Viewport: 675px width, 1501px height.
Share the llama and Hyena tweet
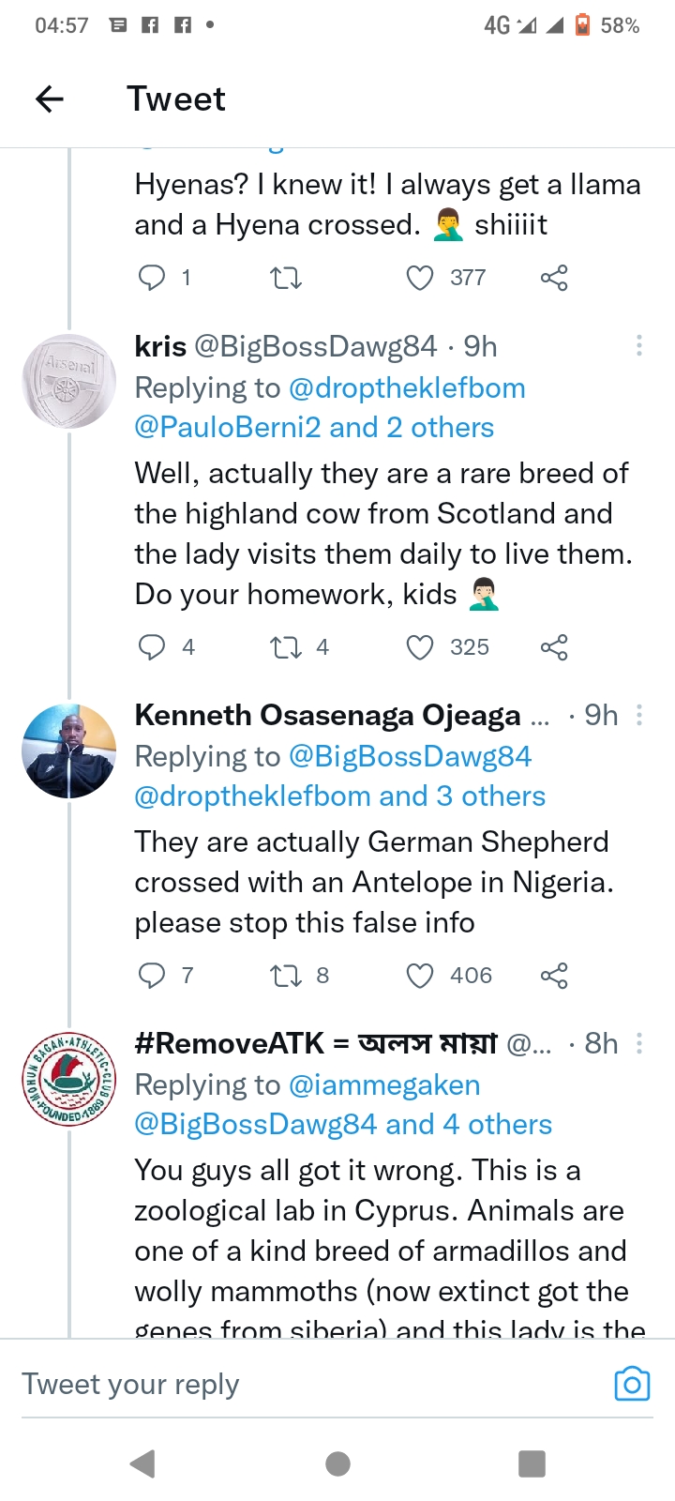click(554, 278)
